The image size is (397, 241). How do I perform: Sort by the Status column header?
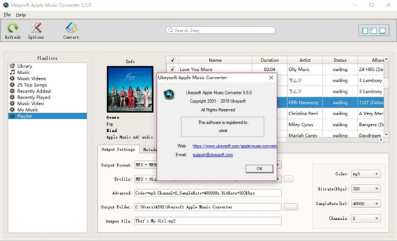coord(340,60)
